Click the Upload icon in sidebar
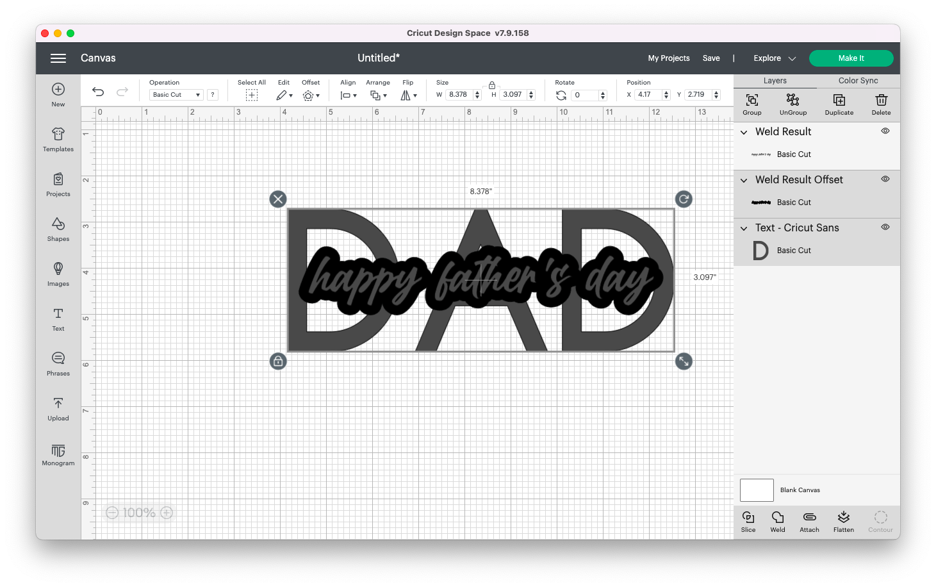 pyautogui.click(x=58, y=409)
